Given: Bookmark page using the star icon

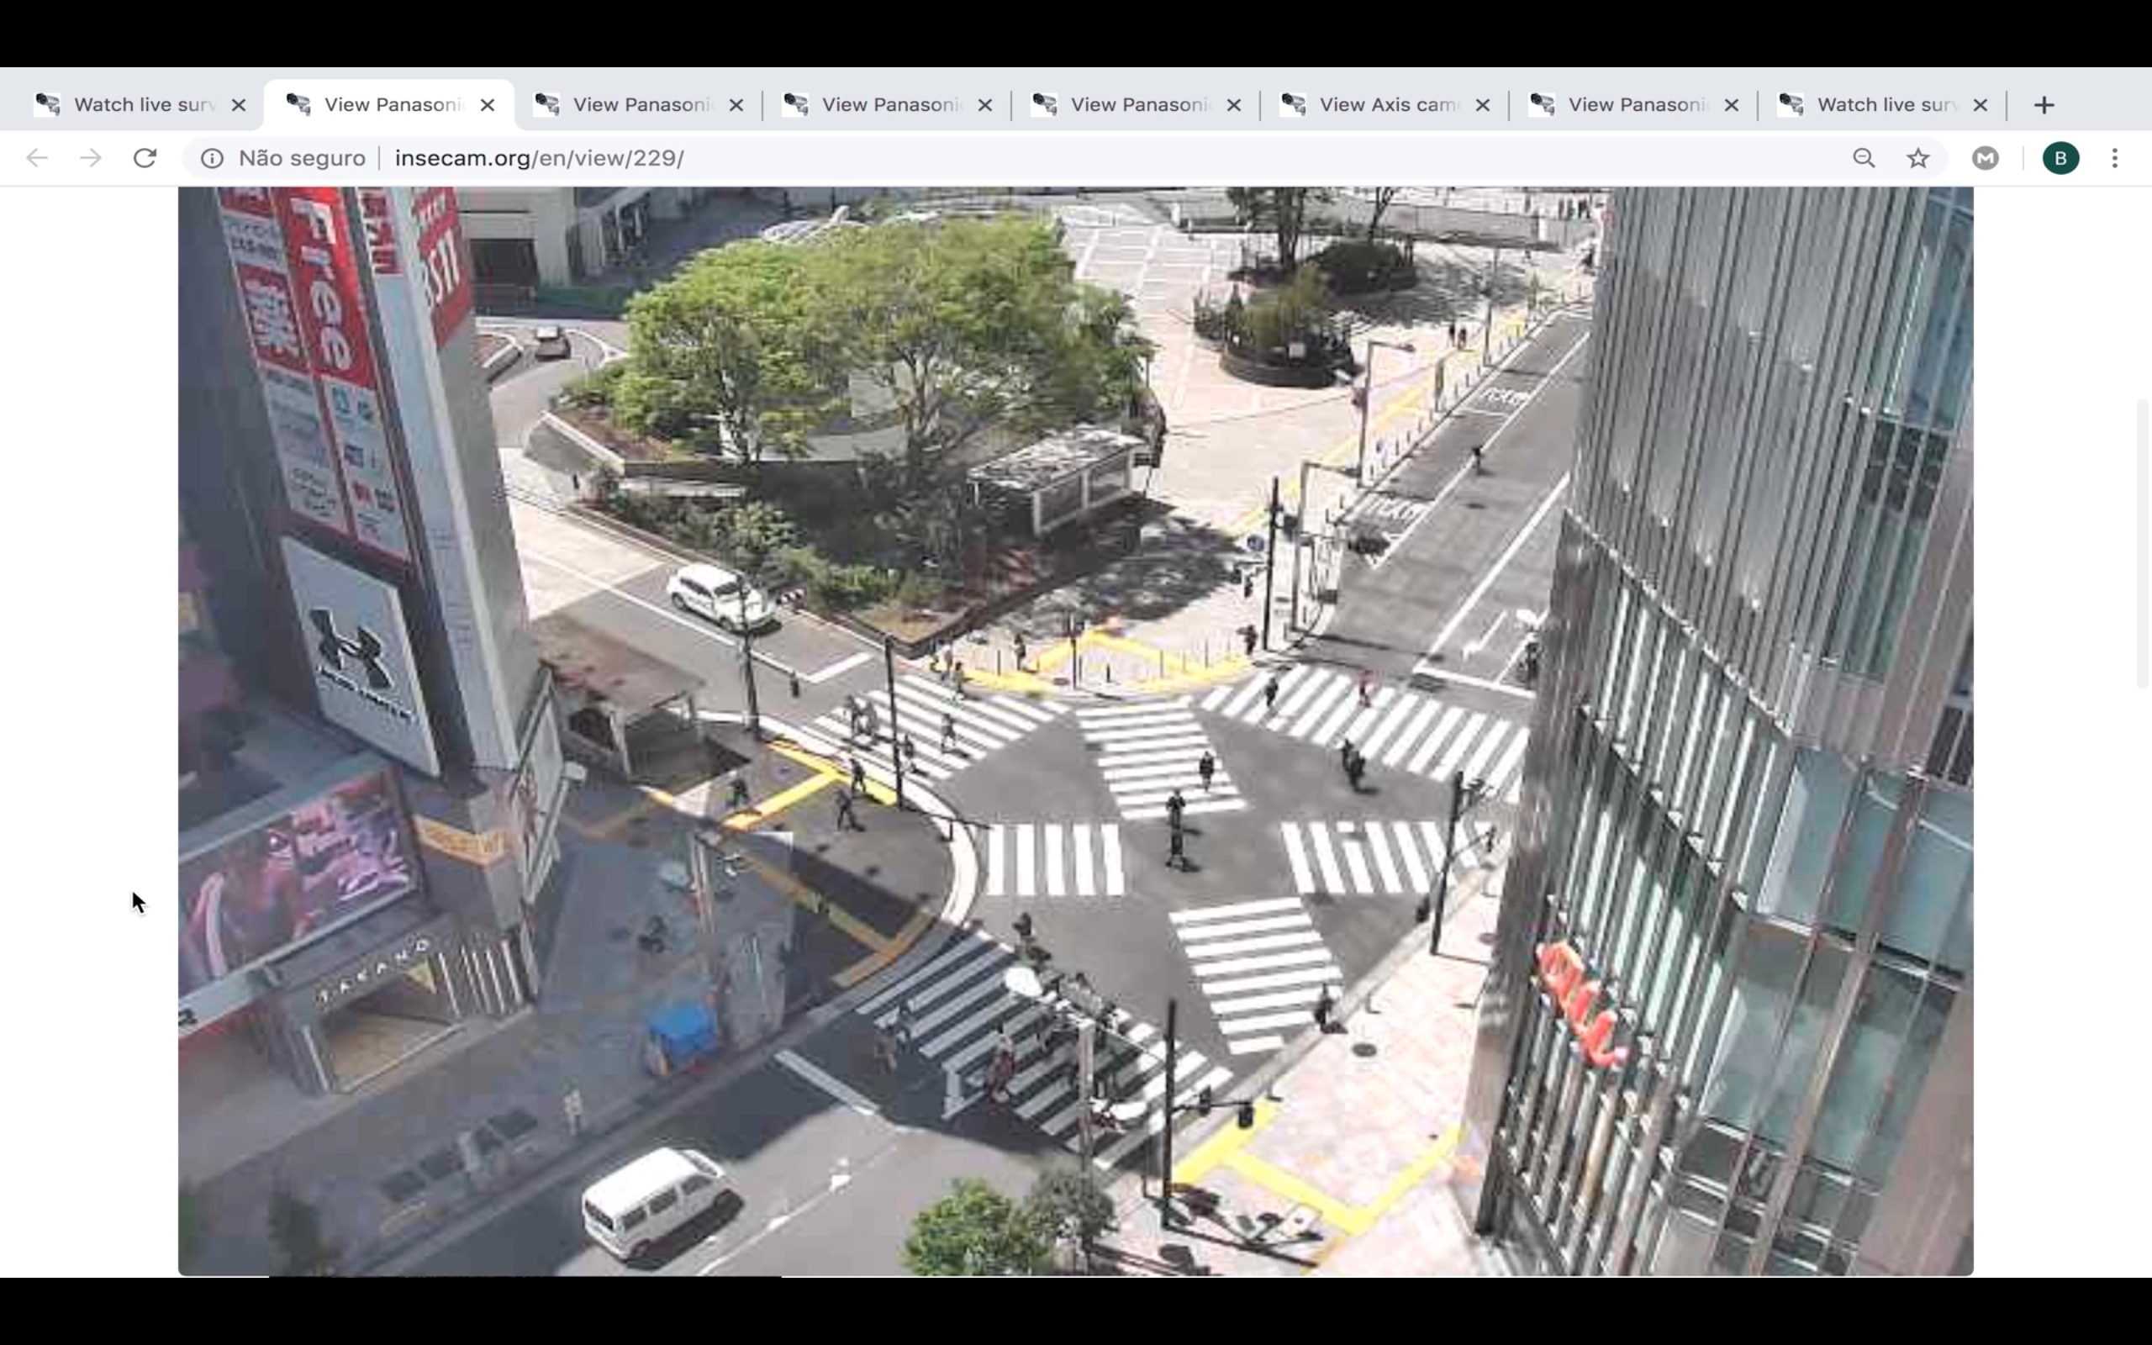Looking at the screenshot, I should [x=1918, y=158].
